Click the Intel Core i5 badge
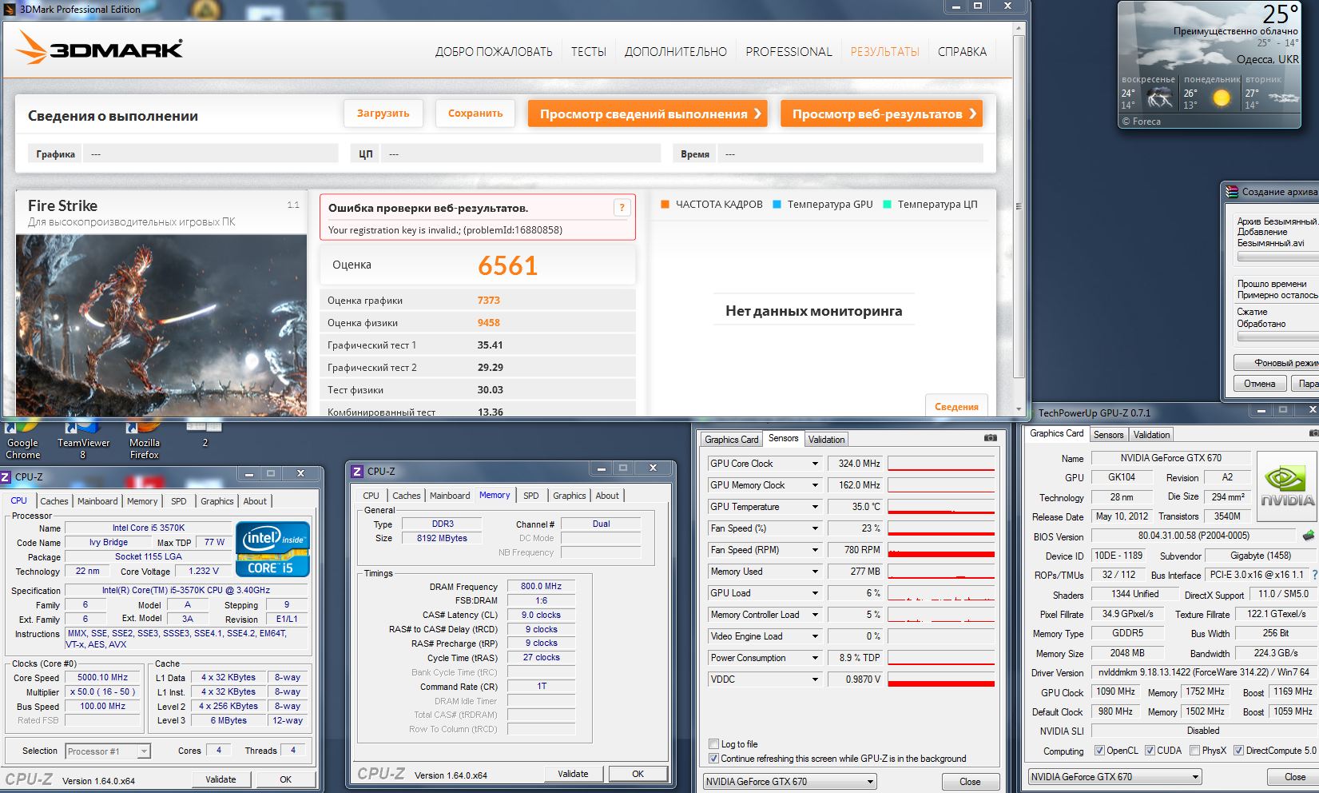This screenshot has height=793, width=1319. point(272,549)
